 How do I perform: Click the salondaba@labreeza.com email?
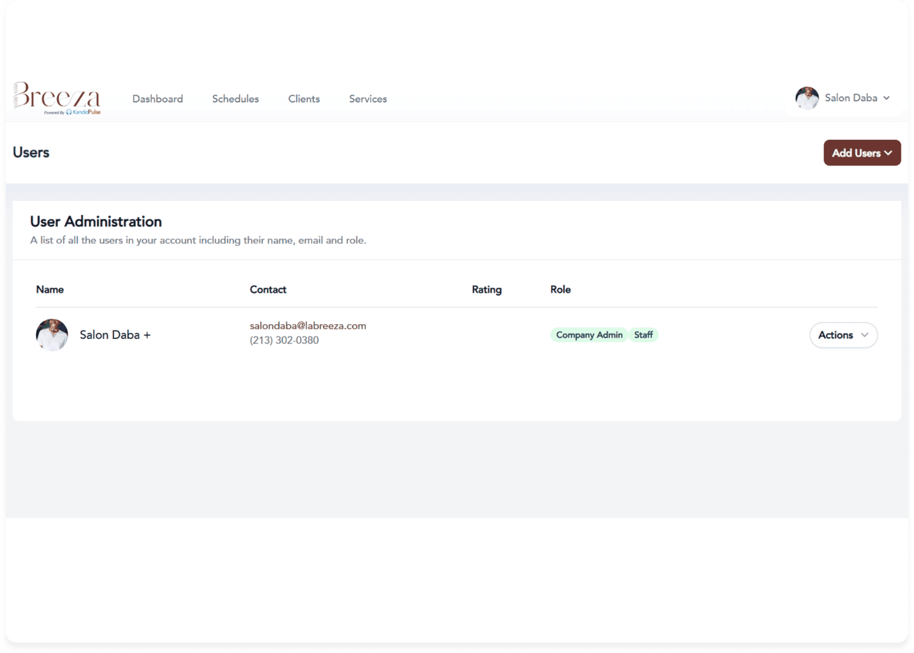[308, 326]
